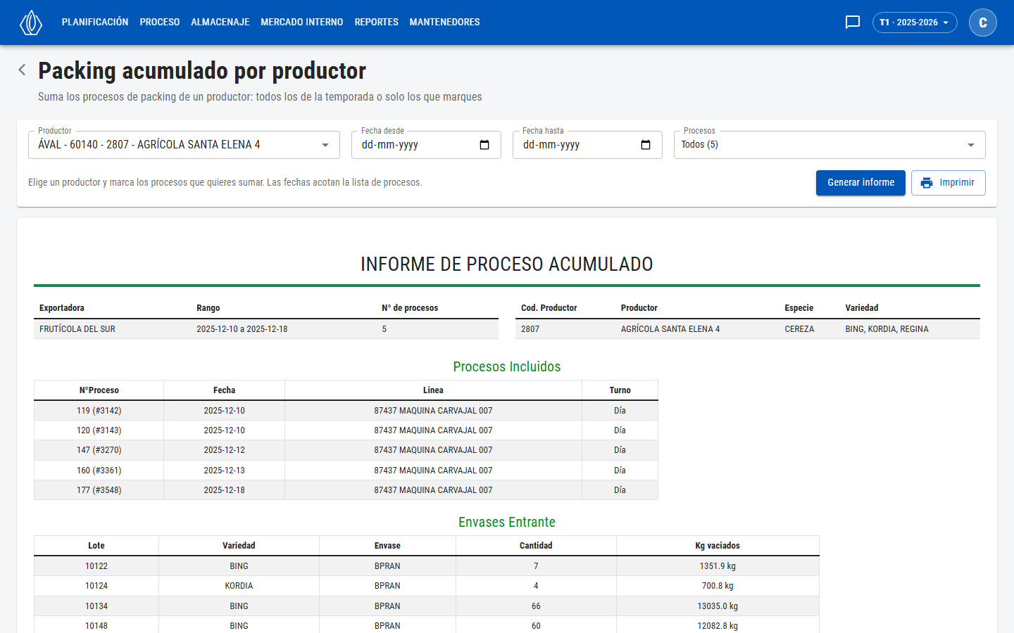This screenshot has width=1014, height=633.
Task: Open the T1 2025-2026 season selector
Action: coord(915,23)
